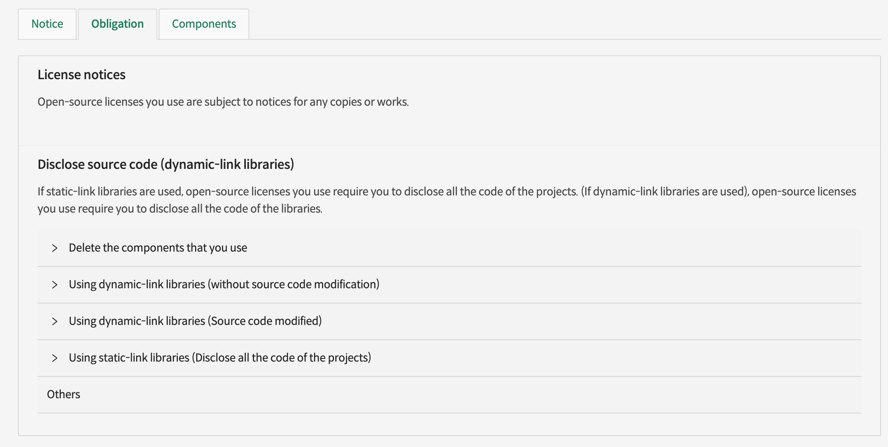The width and height of the screenshot is (888, 447).
Task: Click the "Disclose source code (dynamic-link libraries)" heading
Action: click(166, 165)
